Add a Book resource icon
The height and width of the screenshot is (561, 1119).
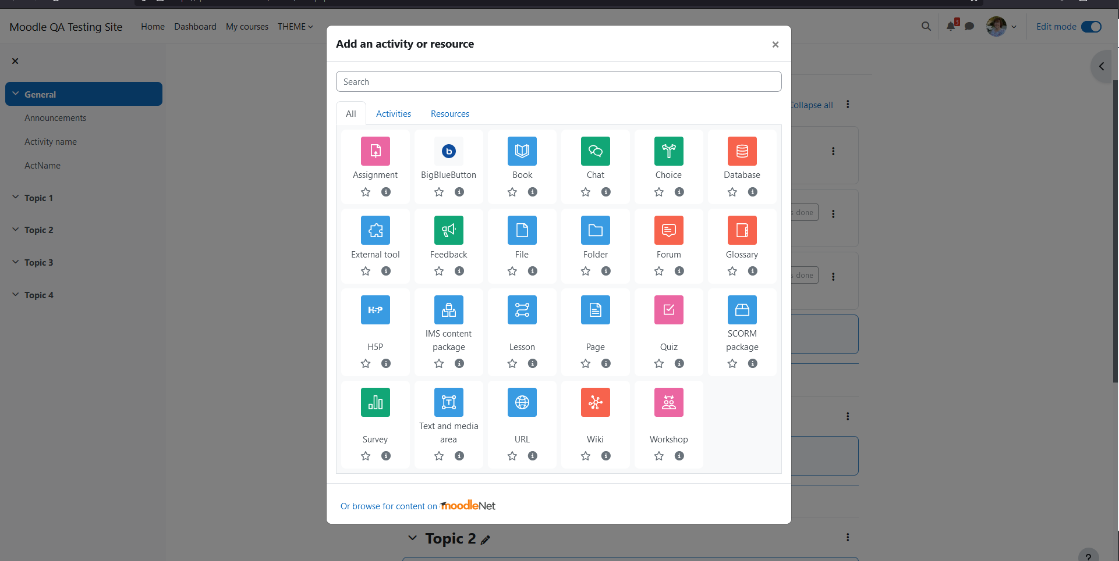(x=522, y=151)
